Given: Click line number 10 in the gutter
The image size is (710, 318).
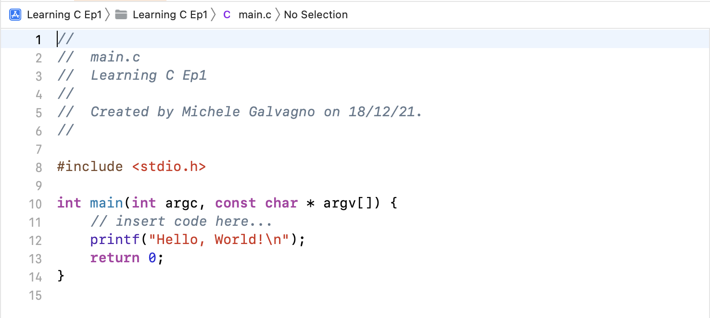Looking at the screenshot, I should pos(35,204).
